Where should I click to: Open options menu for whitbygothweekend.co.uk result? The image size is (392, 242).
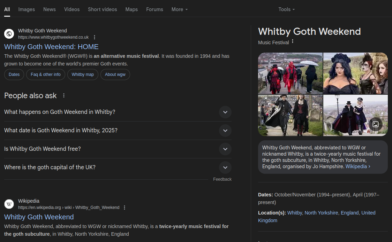click(x=95, y=37)
